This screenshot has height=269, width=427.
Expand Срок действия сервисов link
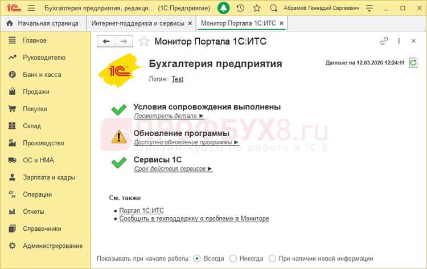173,169
